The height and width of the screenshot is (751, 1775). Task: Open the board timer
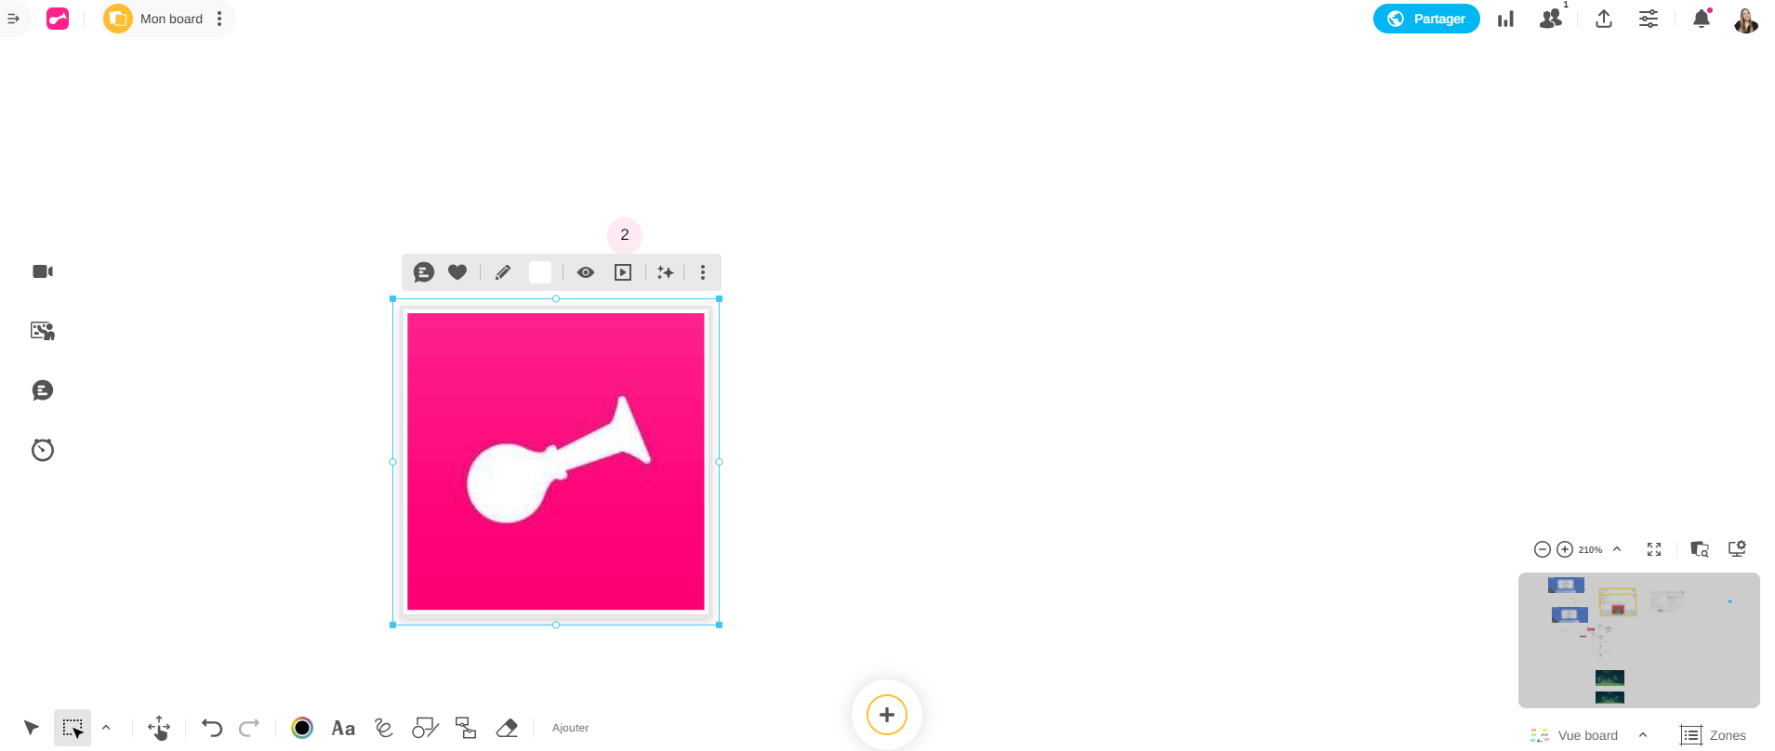click(43, 450)
